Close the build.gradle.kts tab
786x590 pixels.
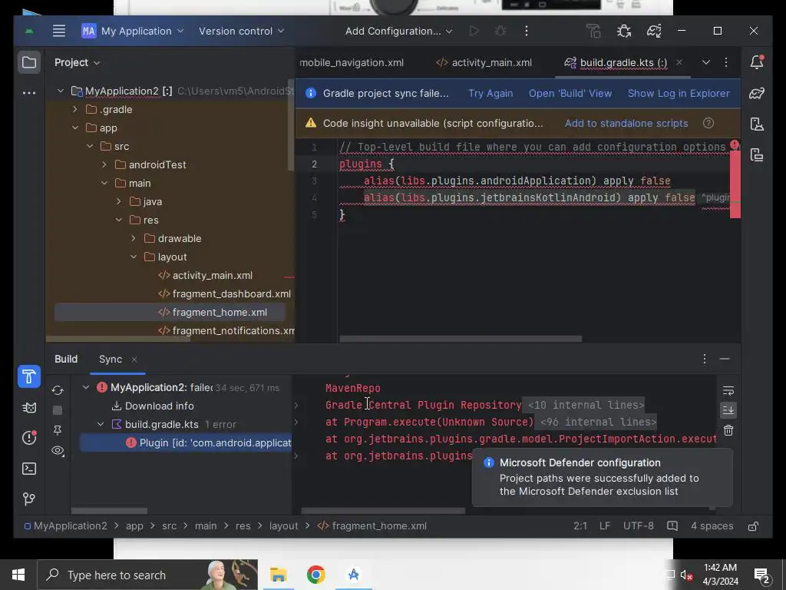coord(679,62)
